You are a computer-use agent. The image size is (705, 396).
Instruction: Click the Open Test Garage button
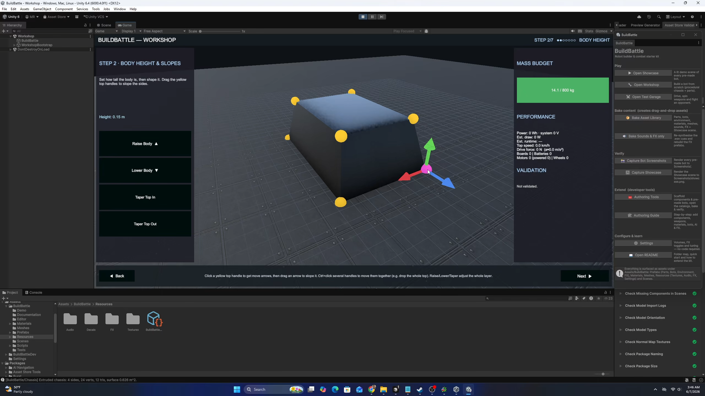click(643, 97)
